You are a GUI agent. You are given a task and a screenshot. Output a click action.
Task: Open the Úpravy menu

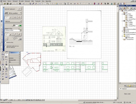point(9,1)
